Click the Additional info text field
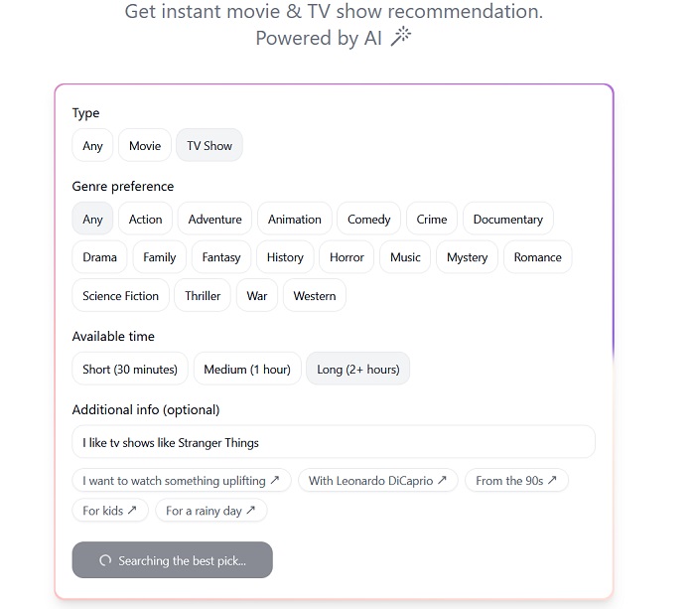The image size is (695, 609). coord(334,442)
